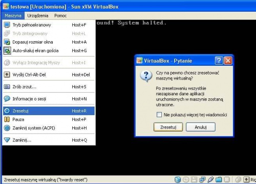256x184 pixels.
Task: Click the VirtualBox icon in the main title bar
Action: [x=6, y=7]
